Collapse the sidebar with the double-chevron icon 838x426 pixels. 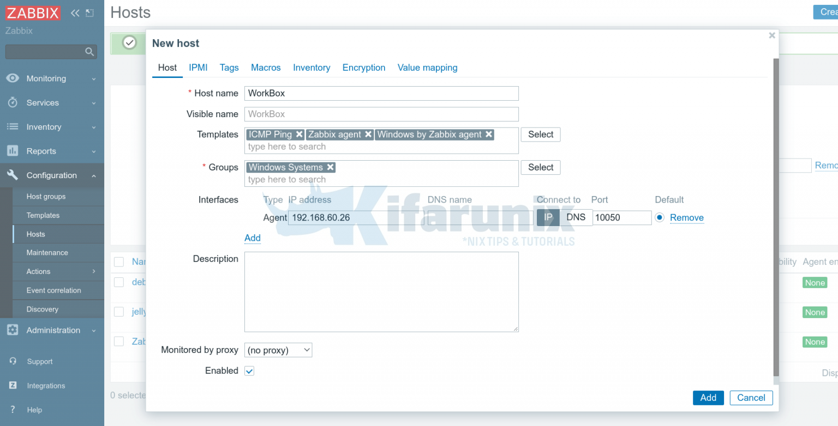tap(75, 12)
